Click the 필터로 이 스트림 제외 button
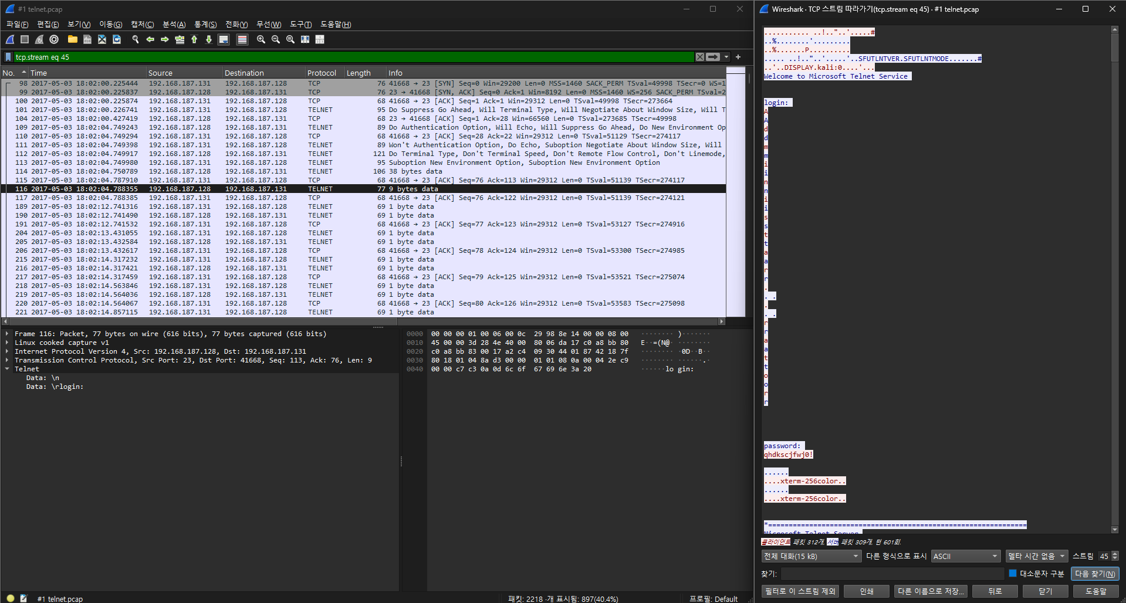The image size is (1126, 603). pos(800,591)
